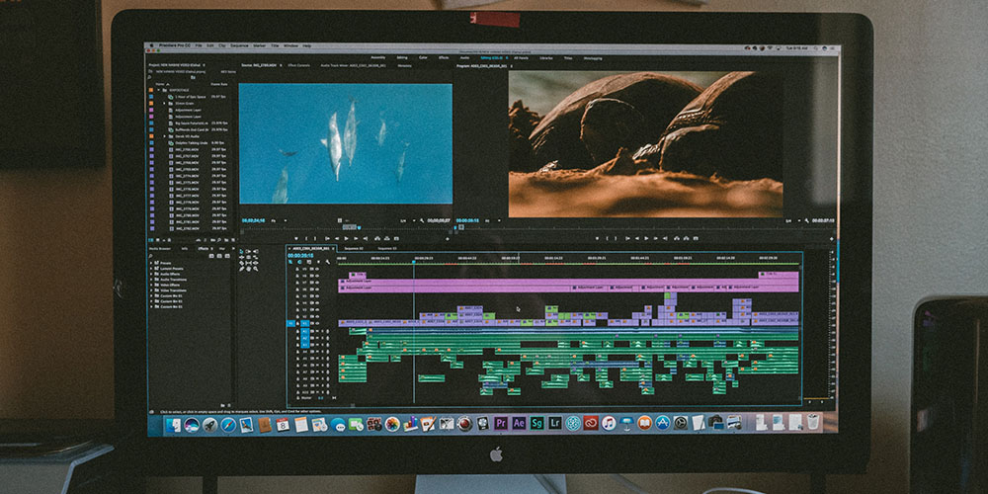The image size is (988, 494).
Task: Click Export Frame camera in Program monitor
Action: point(695,239)
